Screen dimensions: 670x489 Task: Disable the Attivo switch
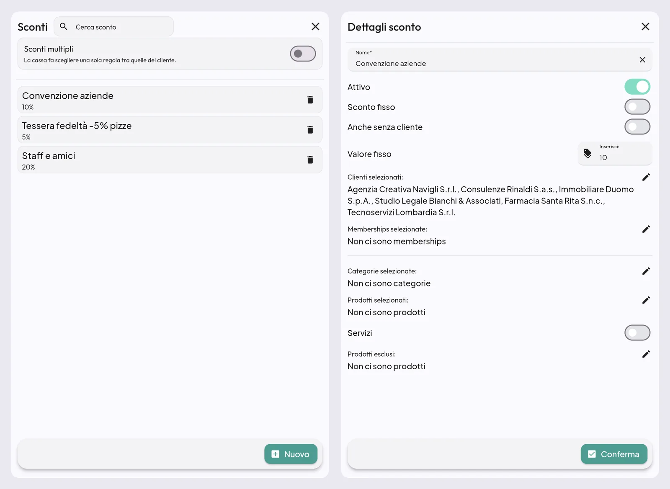pyautogui.click(x=637, y=87)
